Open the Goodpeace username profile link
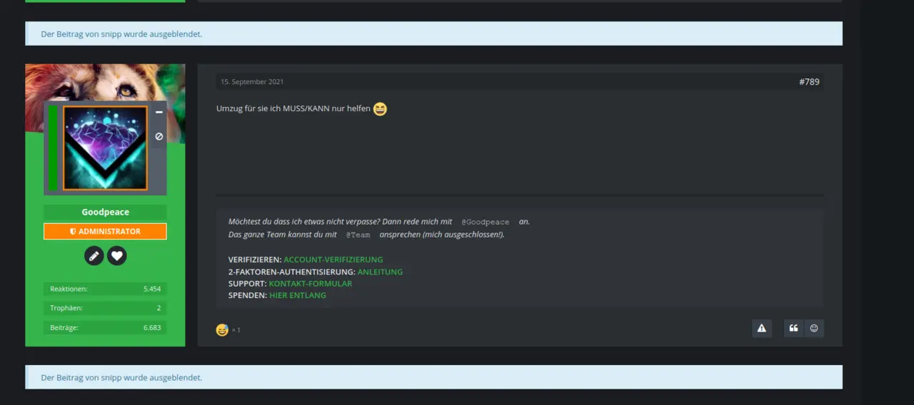This screenshot has width=914, height=405. [x=105, y=212]
